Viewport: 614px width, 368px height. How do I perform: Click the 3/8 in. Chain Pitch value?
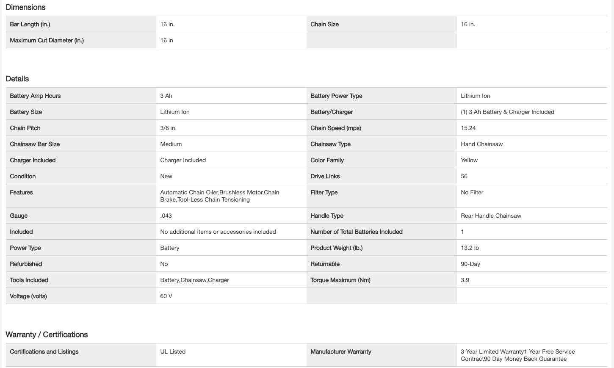tap(168, 128)
